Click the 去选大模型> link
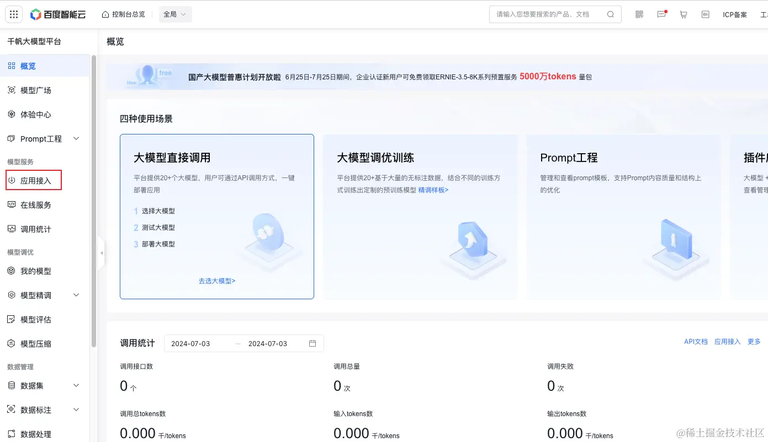 point(217,281)
